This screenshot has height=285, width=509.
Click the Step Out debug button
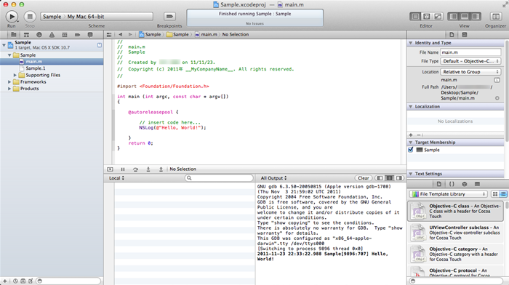pyautogui.click(x=161, y=169)
